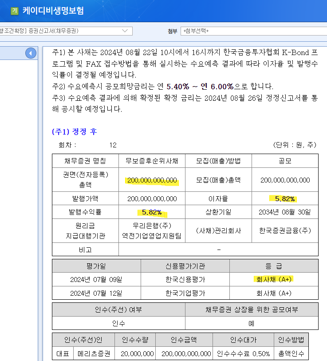The image size is (327, 361).
Task: Collapse the left sidebar with arrow button
Action: point(31,53)
